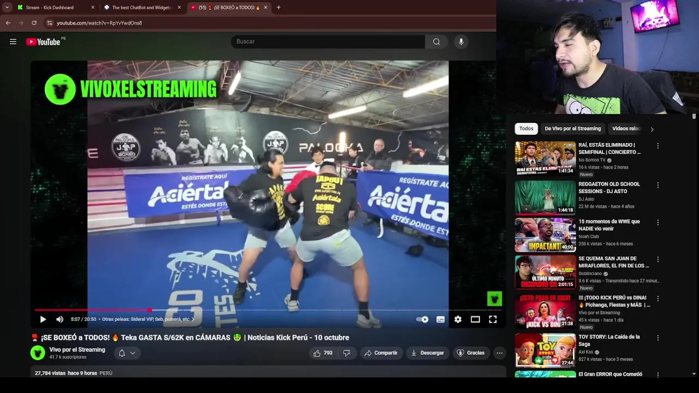Show next filter chips with arrow
The width and height of the screenshot is (699, 393).
pyautogui.click(x=651, y=129)
